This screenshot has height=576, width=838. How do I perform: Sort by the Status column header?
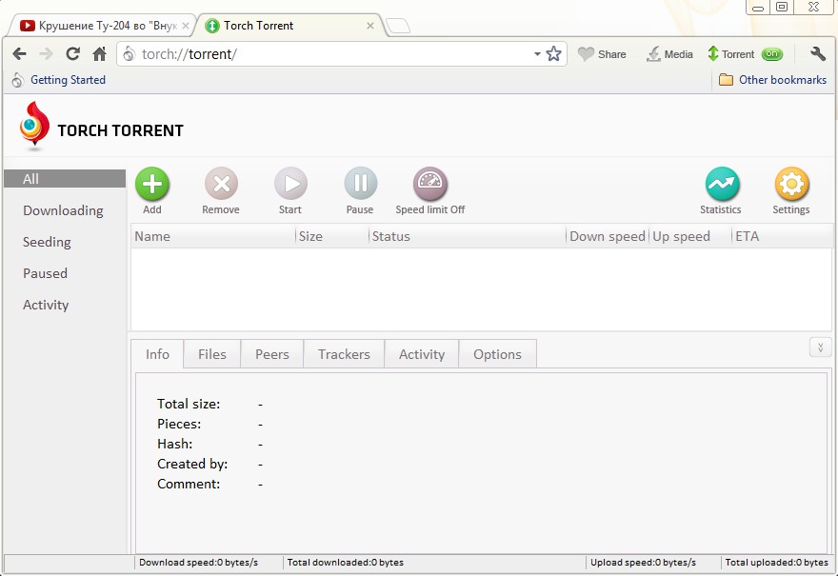468,236
